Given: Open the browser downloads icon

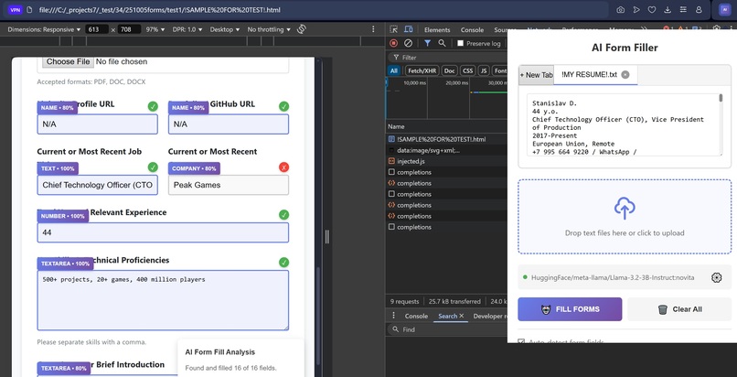Looking at the screenshot, I should click(668, 9).
